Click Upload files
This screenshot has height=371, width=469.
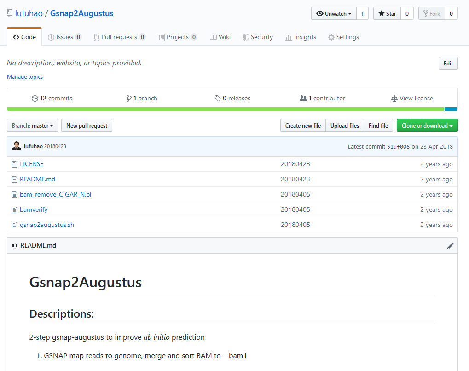coord(345,125)
